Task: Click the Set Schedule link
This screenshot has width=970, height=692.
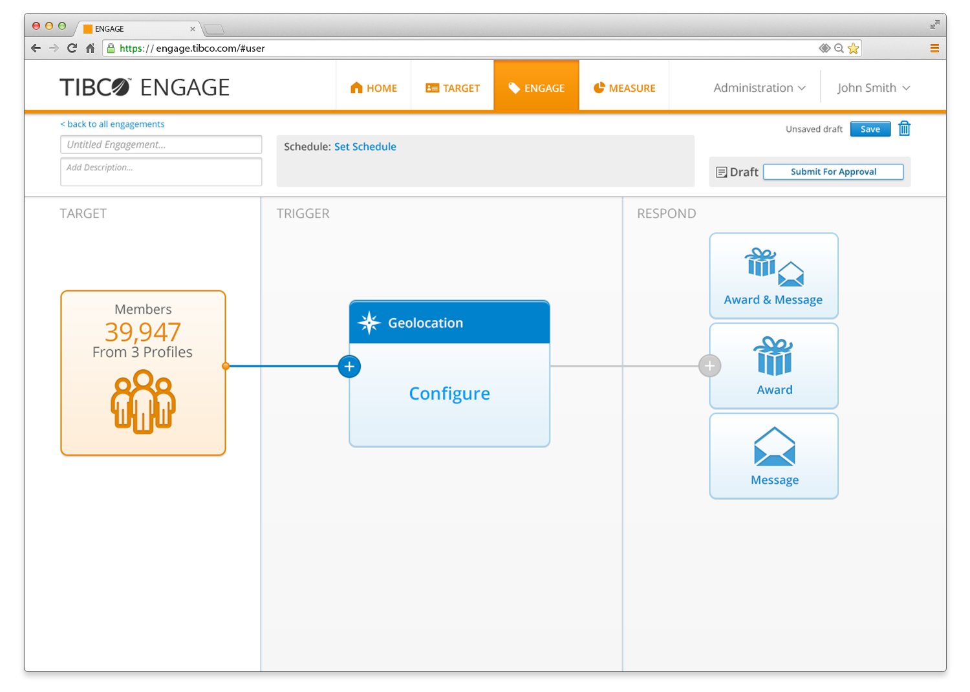Action: coord(365,147)
